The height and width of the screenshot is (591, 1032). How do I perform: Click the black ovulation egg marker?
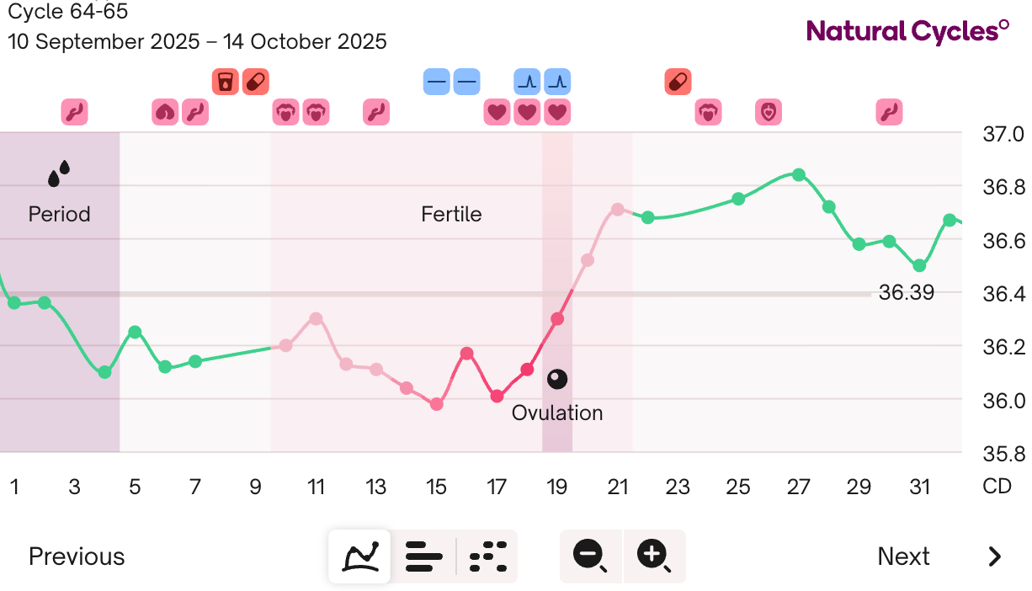coord(557,380)
